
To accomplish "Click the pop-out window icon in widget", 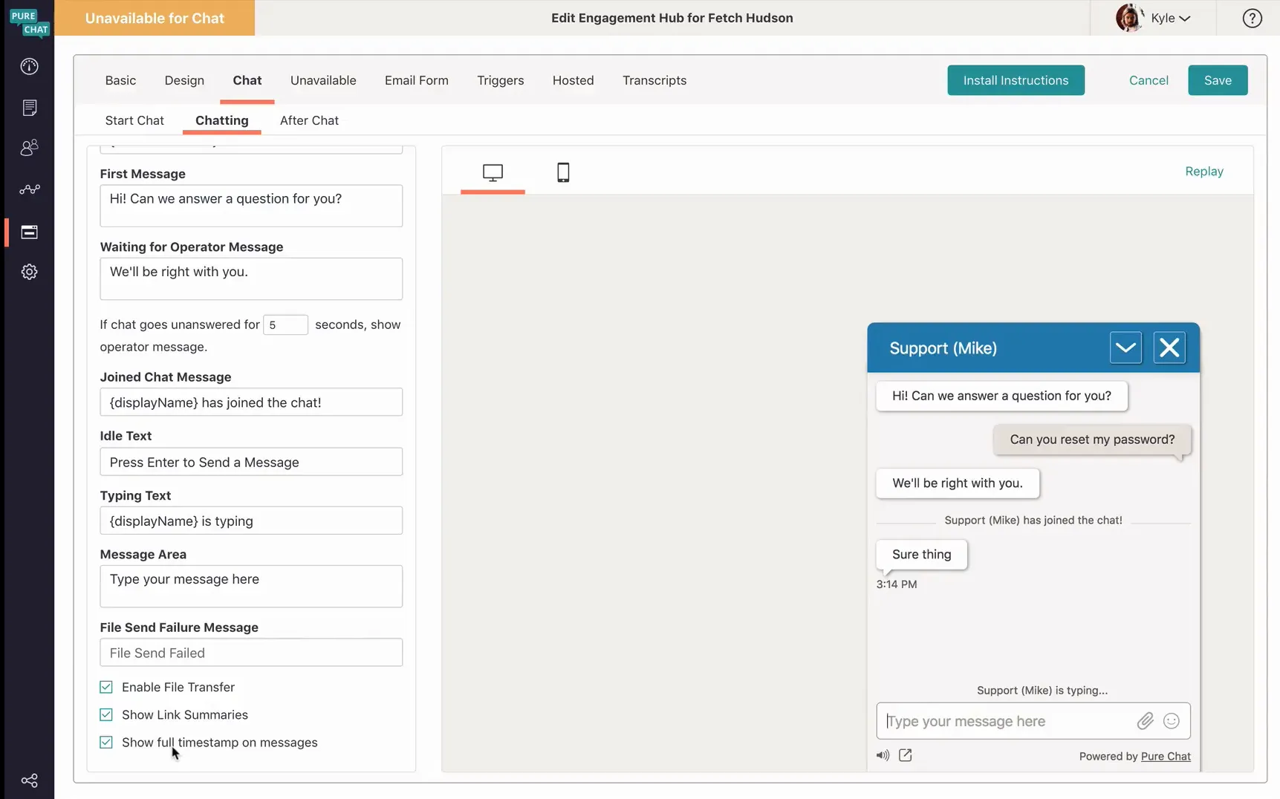I will pos(905,755).
